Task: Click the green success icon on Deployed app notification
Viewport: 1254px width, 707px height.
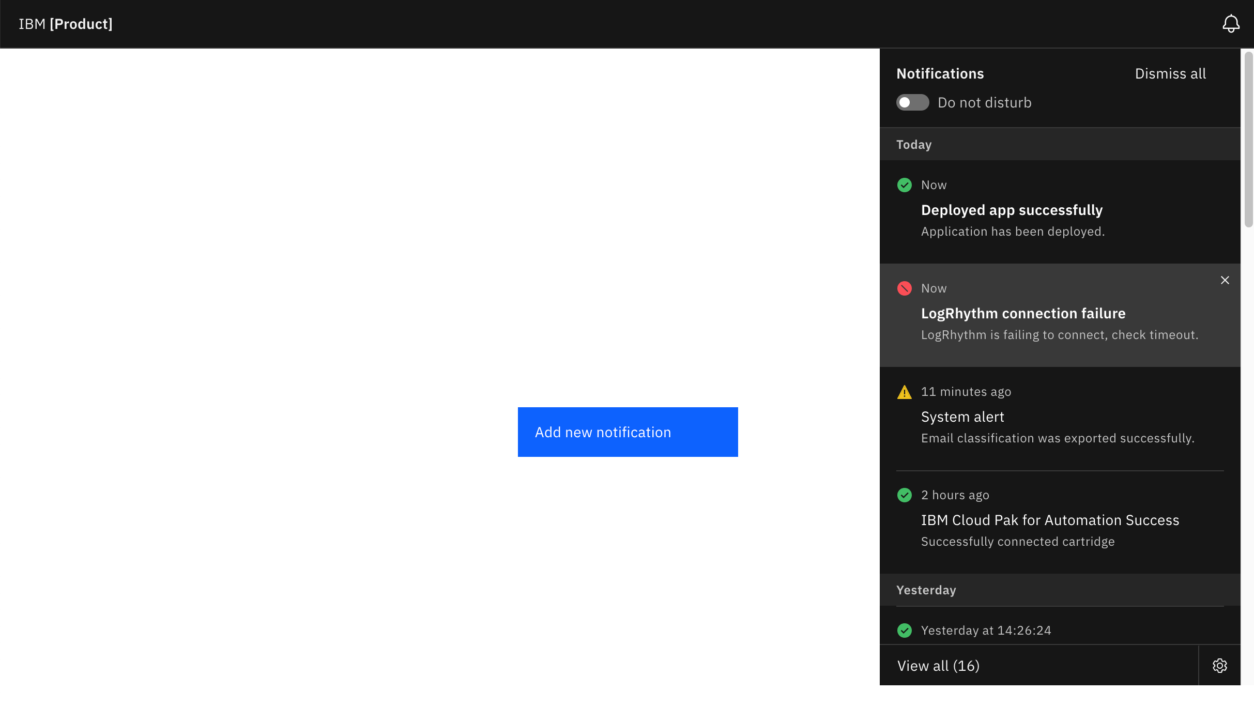Action: (904, 185)
